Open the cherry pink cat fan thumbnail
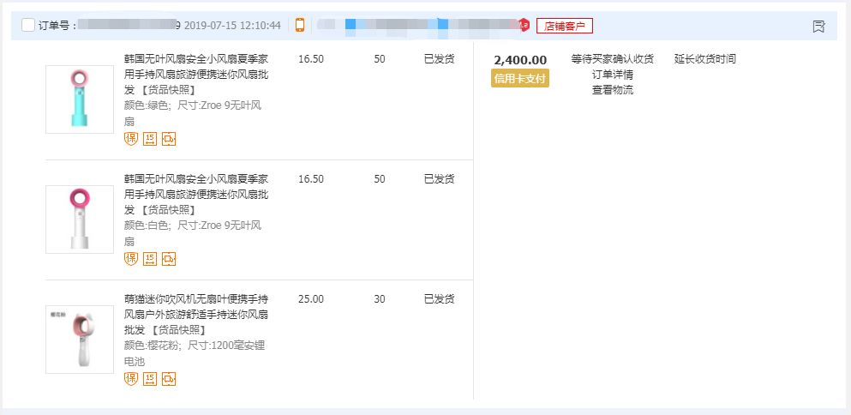Viewport: 851px width, 415px height. [x=80, y=340]
